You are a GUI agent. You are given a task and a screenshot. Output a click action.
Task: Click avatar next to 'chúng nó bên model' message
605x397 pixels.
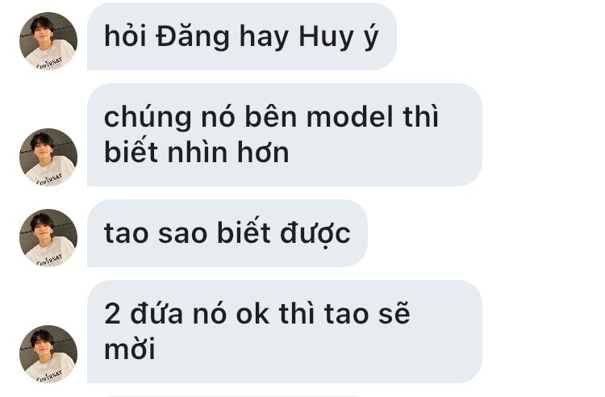point(48,157)
